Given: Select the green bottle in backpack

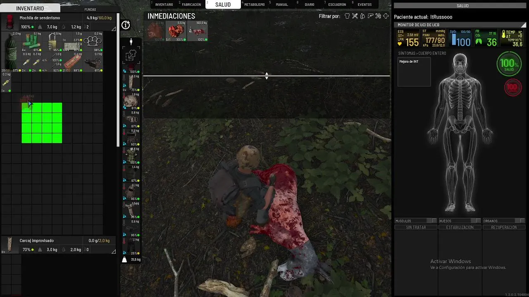Looking at the screenshot, I should point(11,52).
